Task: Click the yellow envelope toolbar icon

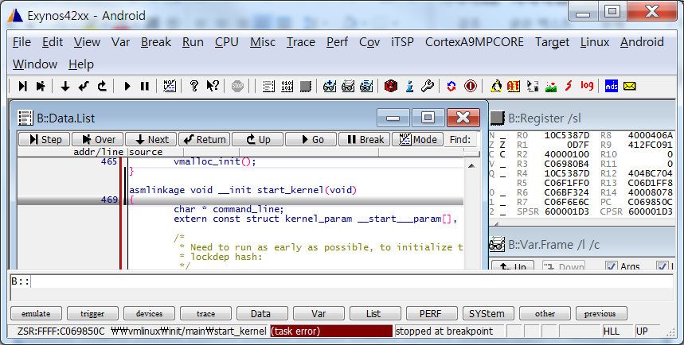Action: click(629, 86)
